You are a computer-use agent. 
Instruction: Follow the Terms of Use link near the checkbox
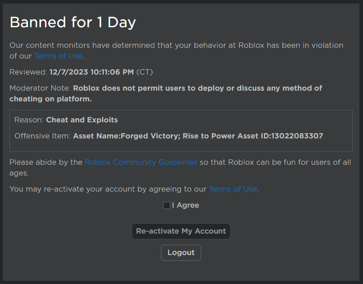point(233,189)
